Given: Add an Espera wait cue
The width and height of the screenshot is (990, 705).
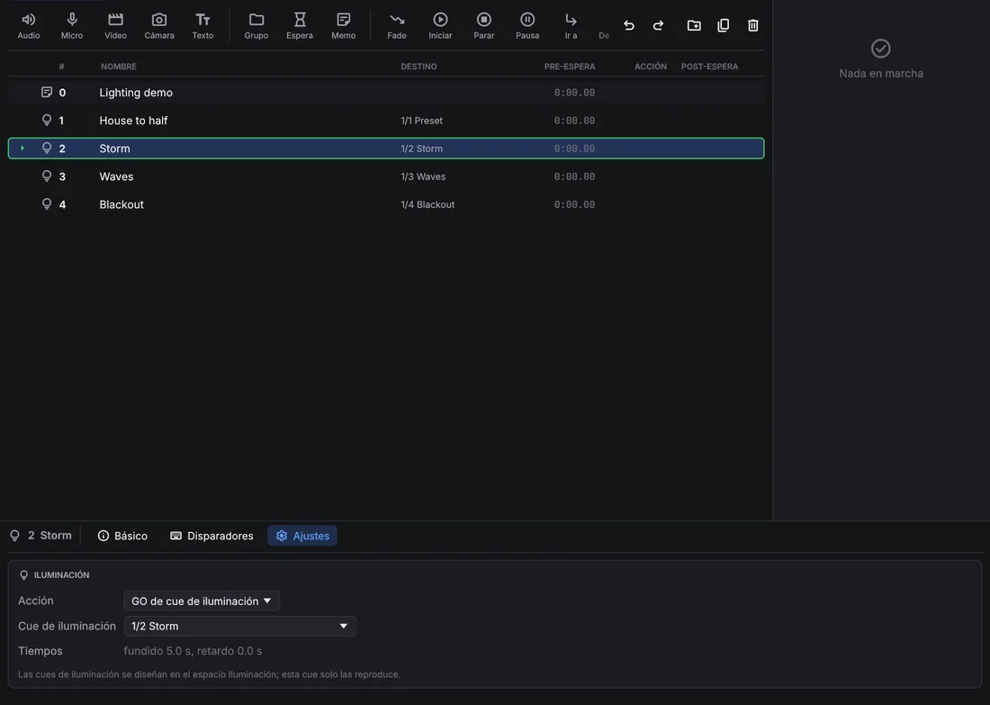Looking at the screenshot, I should pyautogui.click(x=300, y=26).
